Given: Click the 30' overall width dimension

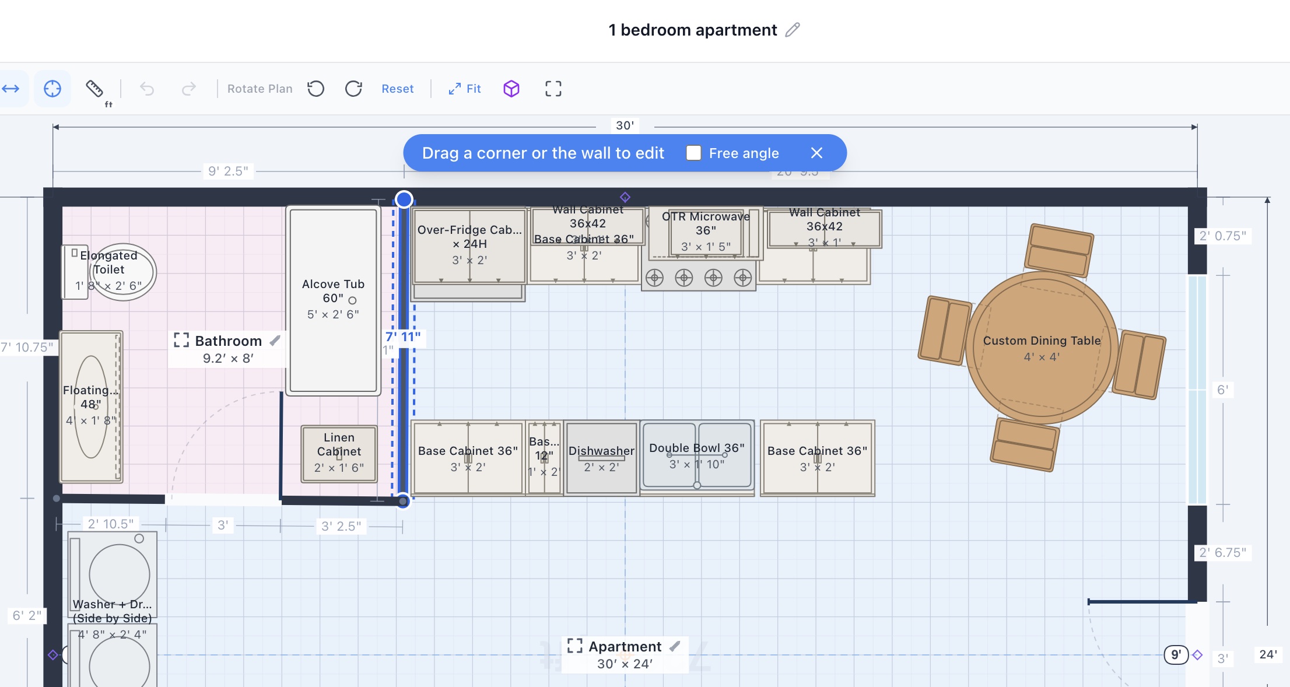Looking at the screenshot, I should click(x=625, y=125).
